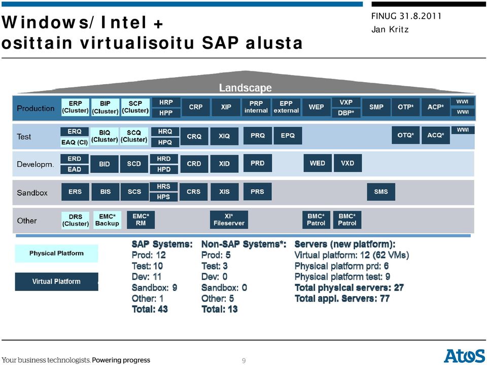Select the WWI box in Test row
The width and height of the screenshot is (487, 365).
pyautogui.click(x=463, y=130)
